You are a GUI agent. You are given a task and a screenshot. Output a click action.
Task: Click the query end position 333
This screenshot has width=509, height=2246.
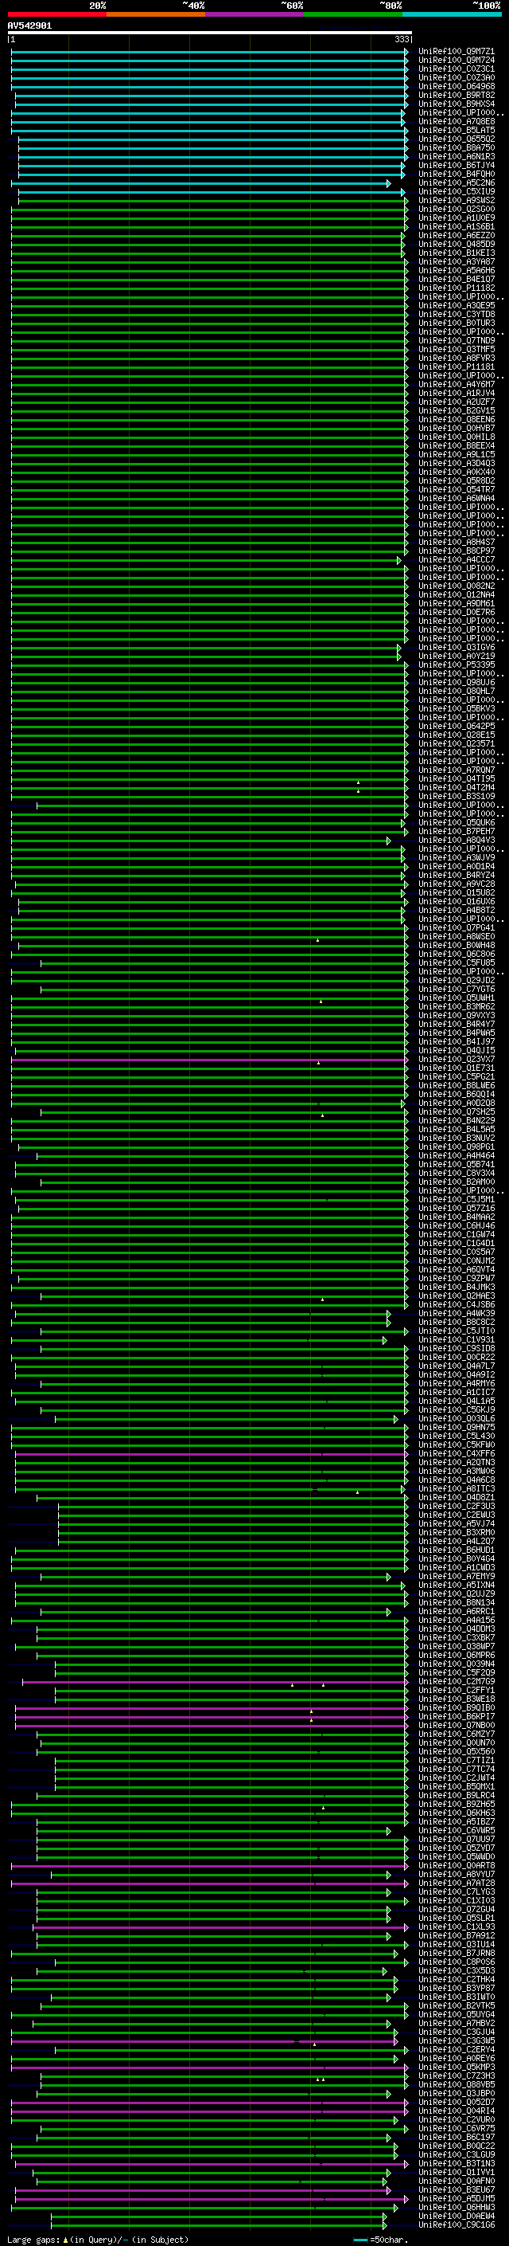401,39
